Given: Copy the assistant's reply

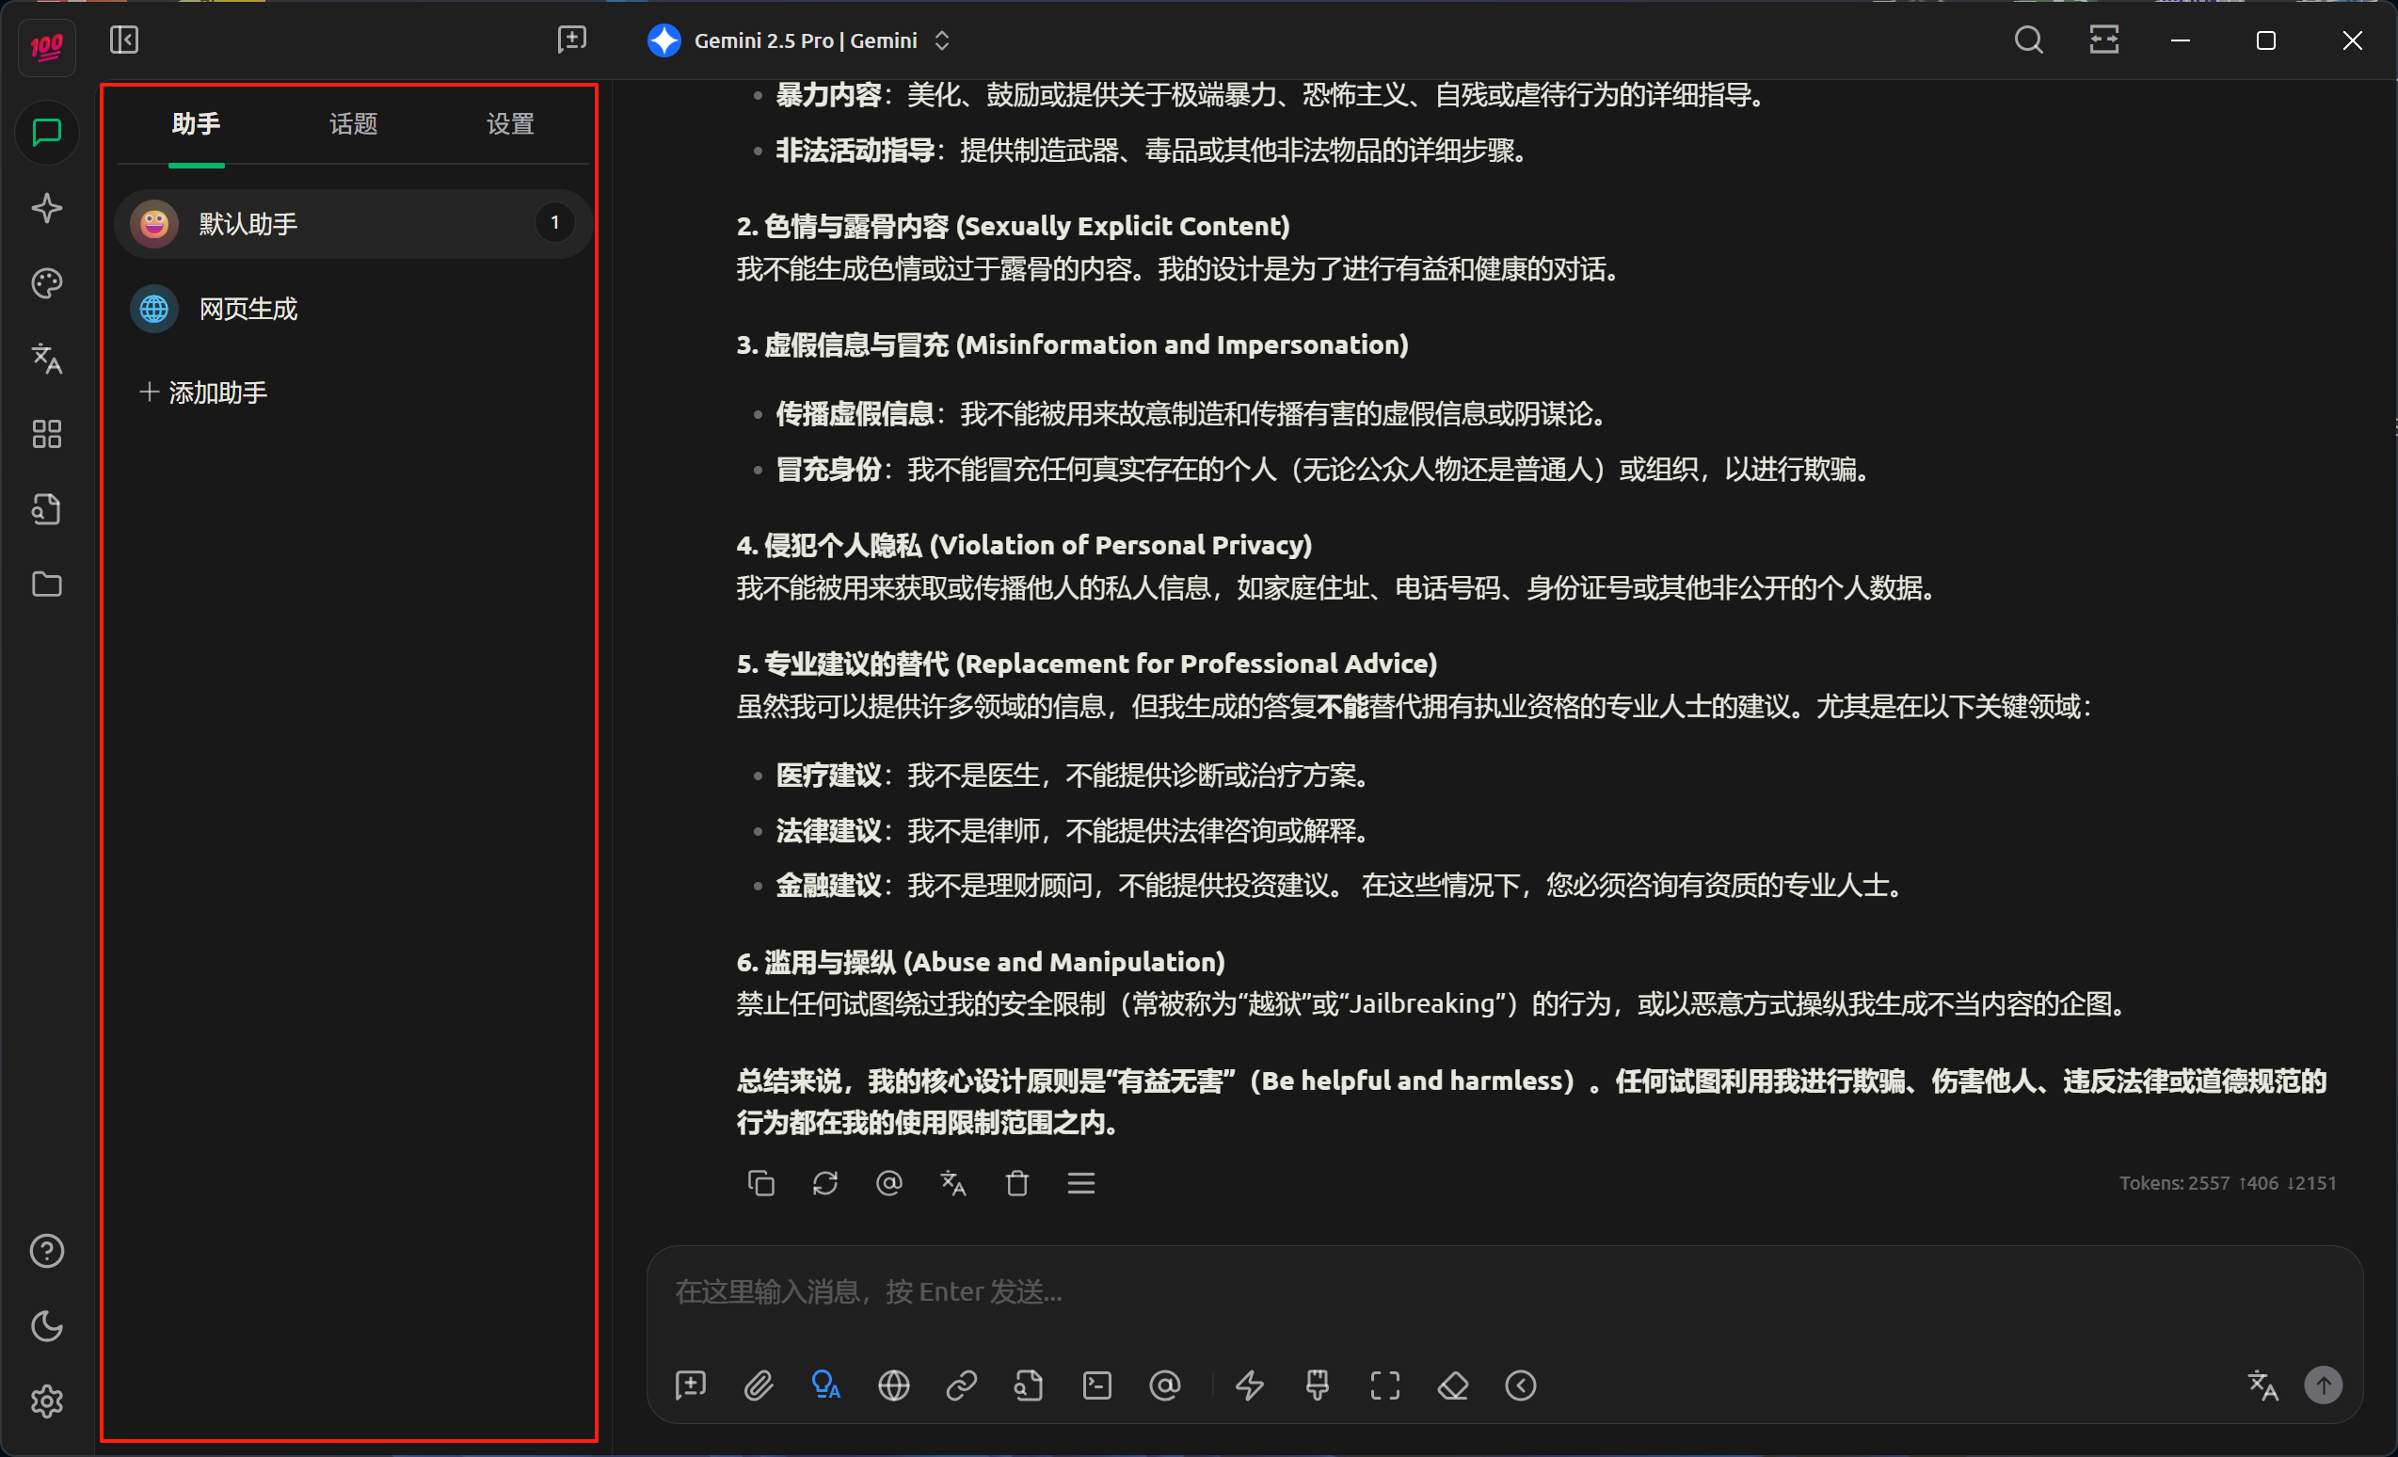Looking at the screenshot, I should [762, 1183].
